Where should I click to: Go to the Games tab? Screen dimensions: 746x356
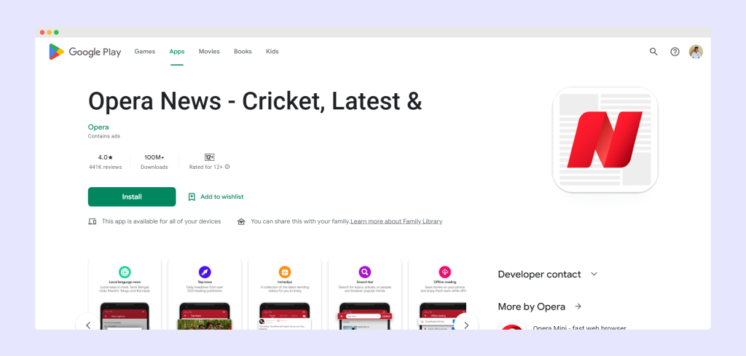pos(145,52)
